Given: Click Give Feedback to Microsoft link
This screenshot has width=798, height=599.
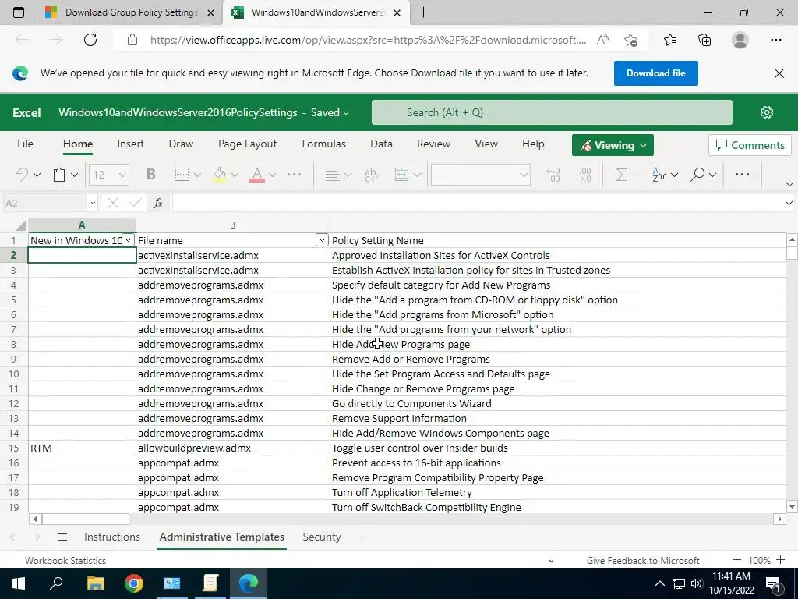Looking at the screenshot, I should pos(643,560).
